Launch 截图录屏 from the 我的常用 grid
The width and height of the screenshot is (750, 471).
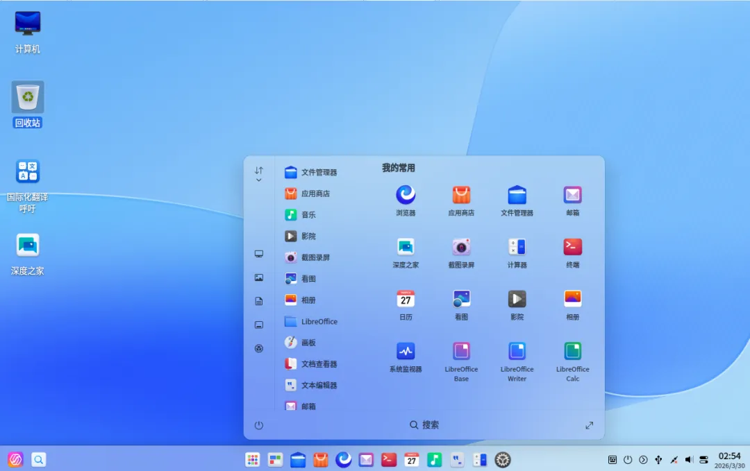461,252
